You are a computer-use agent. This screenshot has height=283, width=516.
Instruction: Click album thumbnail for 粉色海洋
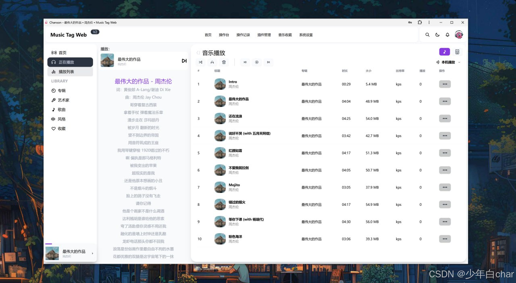(x=220, y=239)
